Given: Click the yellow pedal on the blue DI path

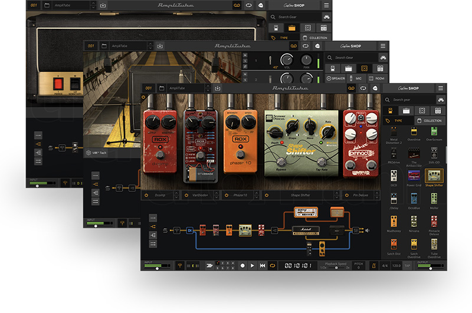Looking at the screenshot, I should point(322,248).
